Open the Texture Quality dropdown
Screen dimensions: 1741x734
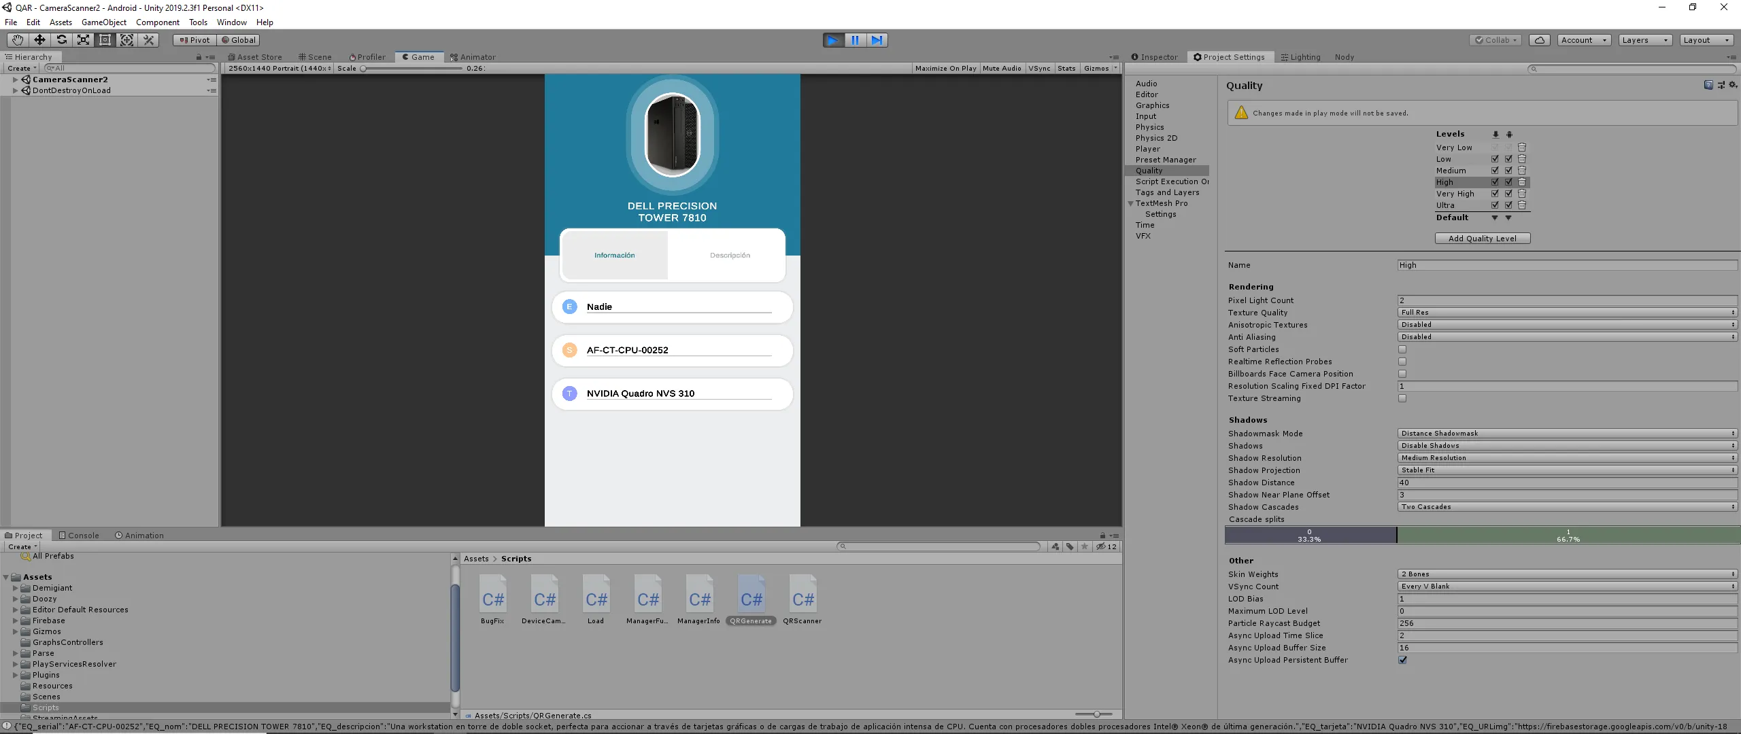tap(1568, 313)
